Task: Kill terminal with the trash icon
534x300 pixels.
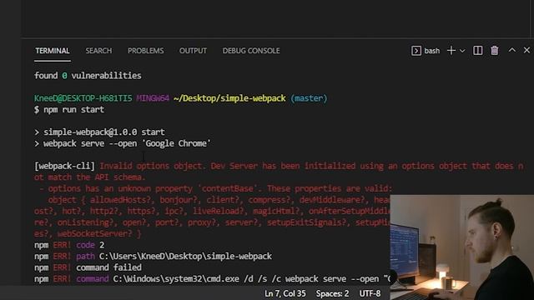Action: pyautogui.click(x=495, y=51)
